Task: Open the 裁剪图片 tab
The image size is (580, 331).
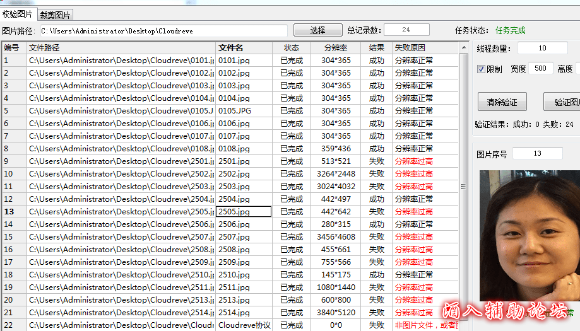Action: point(55,15)
